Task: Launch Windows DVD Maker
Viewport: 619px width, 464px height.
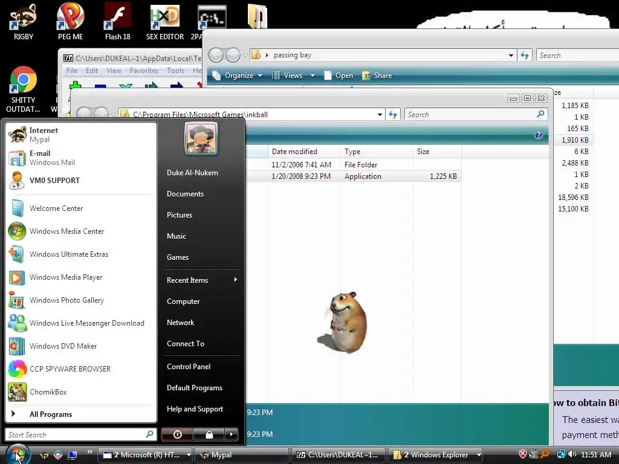Action: click(81, 346)
